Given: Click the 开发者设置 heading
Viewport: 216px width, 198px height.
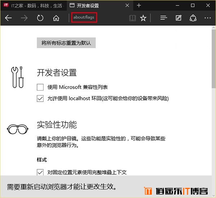Looking at the screenshot, I should 57,73.
